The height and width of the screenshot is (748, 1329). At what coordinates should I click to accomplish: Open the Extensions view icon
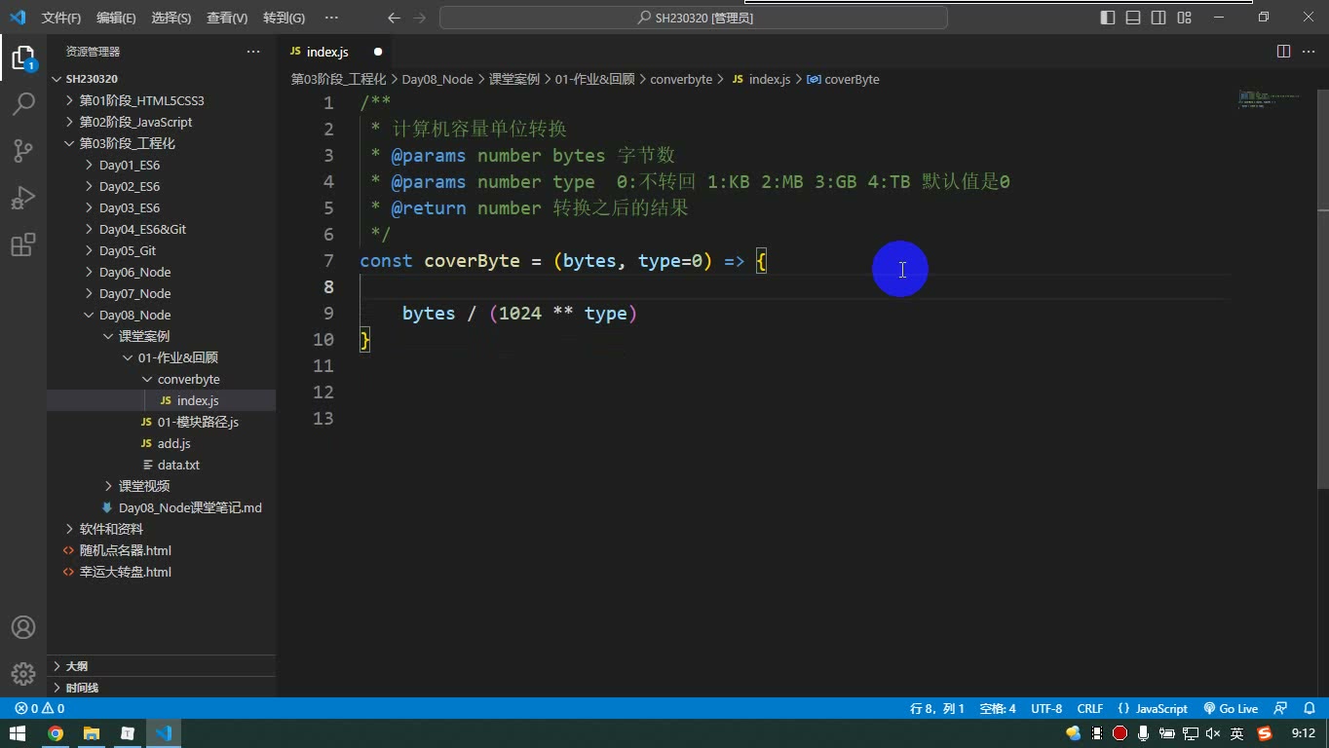click(23, 243)
